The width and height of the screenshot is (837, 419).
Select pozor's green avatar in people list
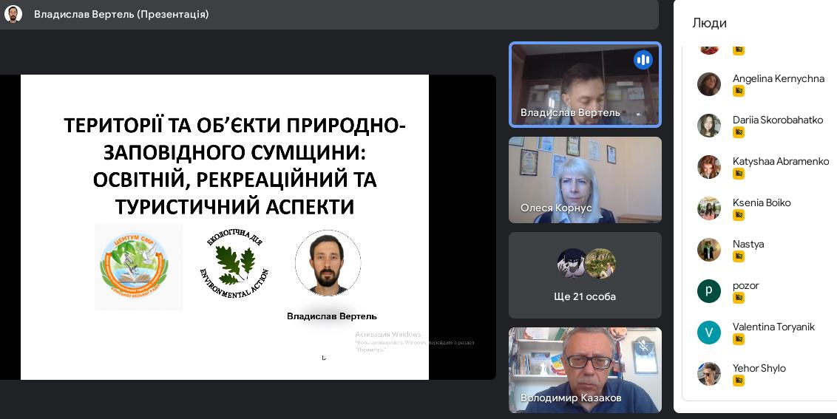708,291
